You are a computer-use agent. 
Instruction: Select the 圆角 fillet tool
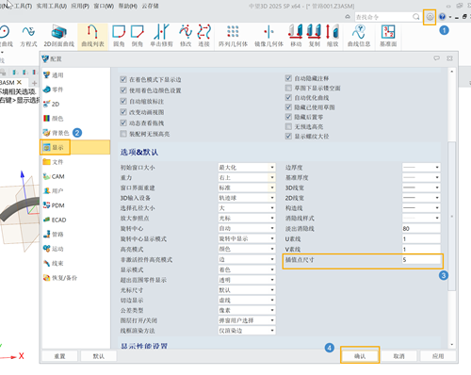coord(119,36)
